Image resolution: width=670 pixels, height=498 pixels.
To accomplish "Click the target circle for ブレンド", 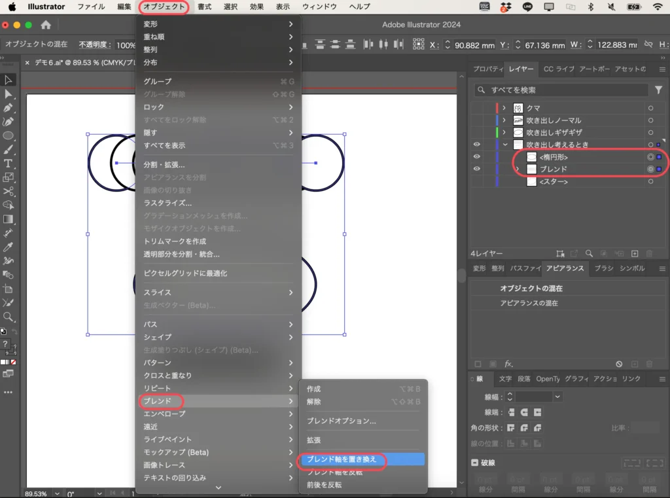I will pyautogui.click(x=651, y=168).
